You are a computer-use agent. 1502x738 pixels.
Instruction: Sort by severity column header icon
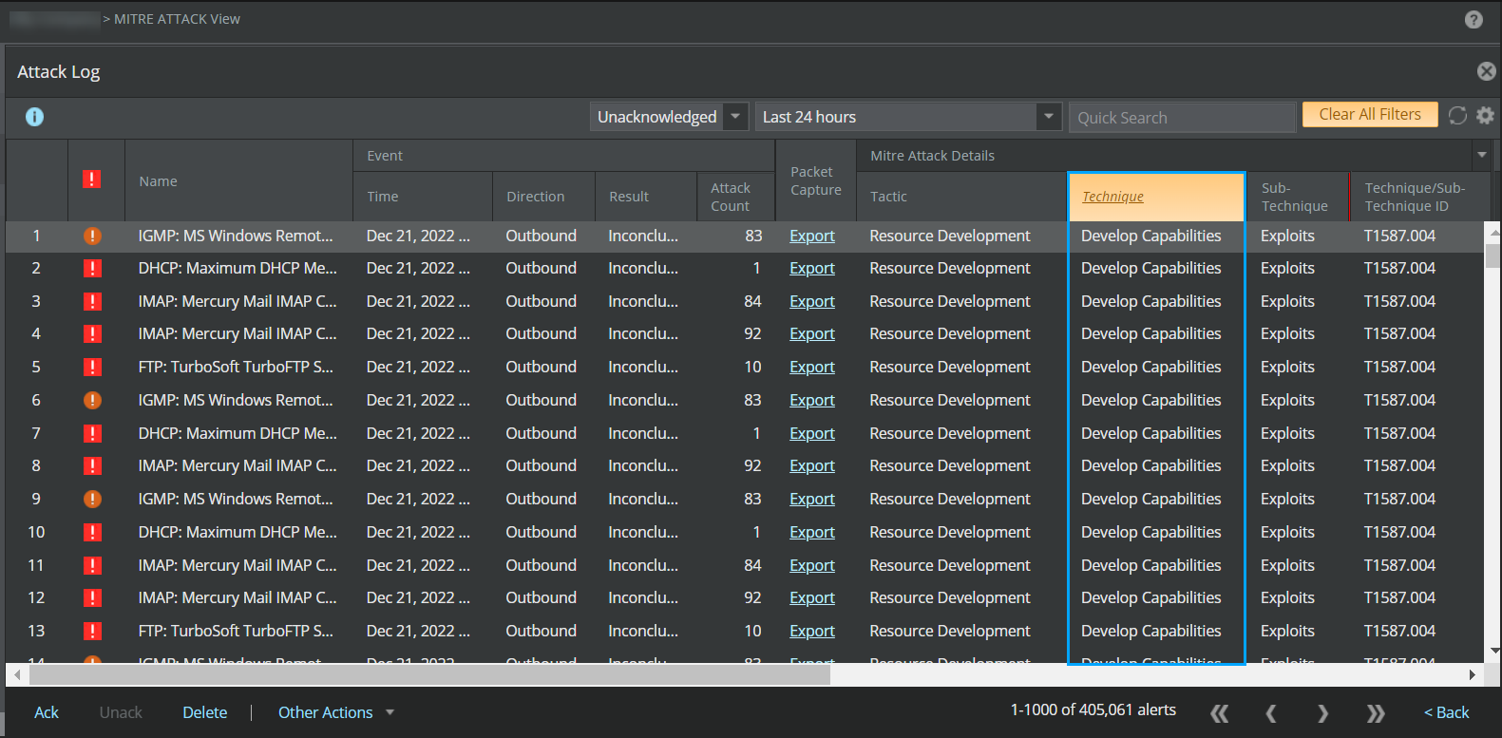point(92,180)
